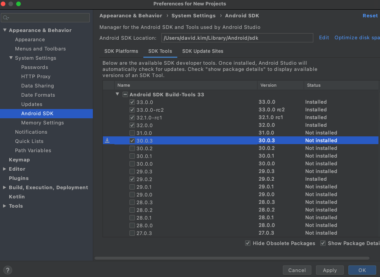
Task: Expand Build, Execution, Deployment section
Action: (4, 187)
